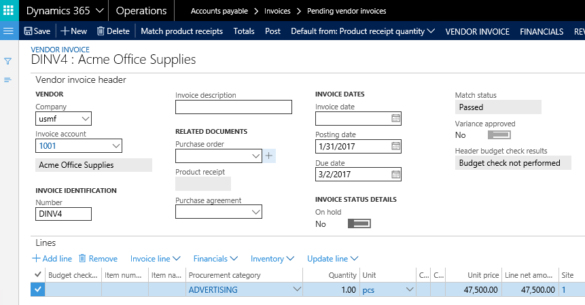585x305 pixels.
Task: Open Invoice date calendar picker
Action: (395, 118)
